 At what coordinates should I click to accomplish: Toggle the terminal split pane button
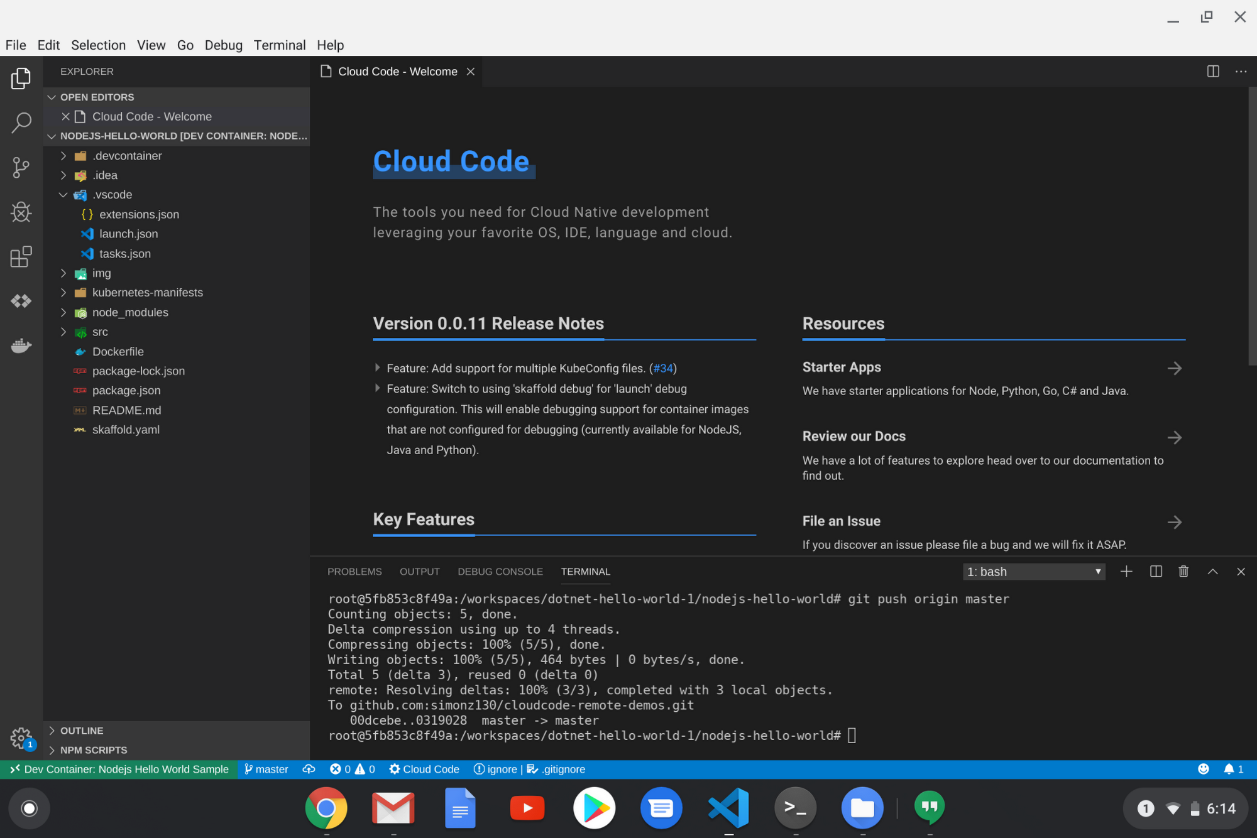pyautogui.click(x=1155, y=570)
